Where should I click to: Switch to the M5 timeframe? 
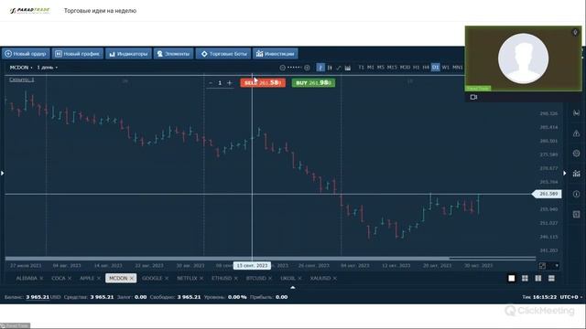[x=381, y=68]
